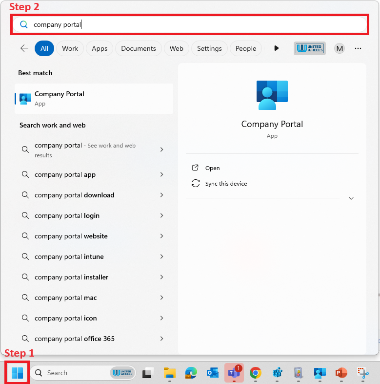The height and width of the screenshot is (384, 380).
Task: Select the All filter tab
Action: [x=44, y=48]
